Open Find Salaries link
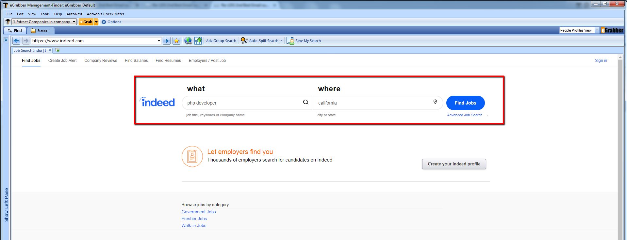This screenshot has height=240, width=627. [136, 61]
